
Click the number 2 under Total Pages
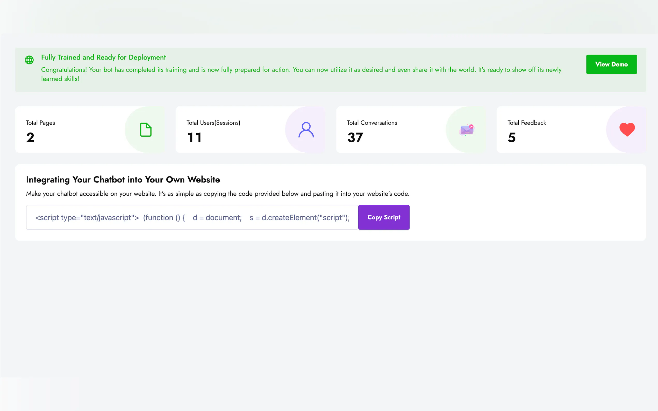[x=30, y=137]
